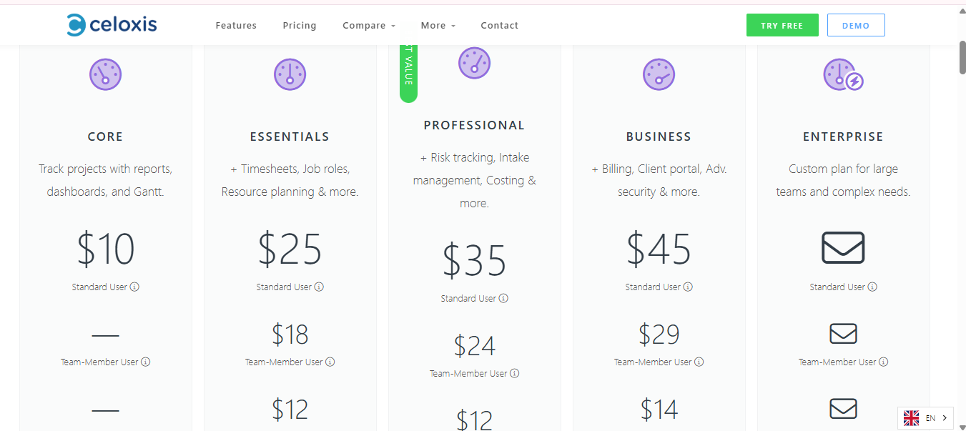
Task: Click info icon beside Enterprise Standard User
Action: coord(872,287)
